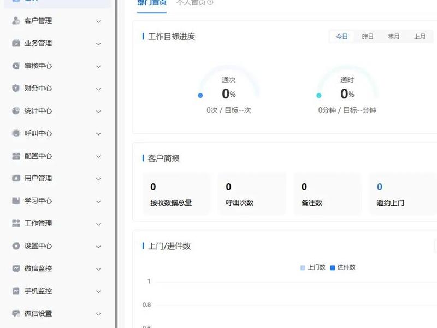The width and height of the screenshot is (437, 328).
Task: Click the 配置中心 icon
Action: tap(16, 156)
